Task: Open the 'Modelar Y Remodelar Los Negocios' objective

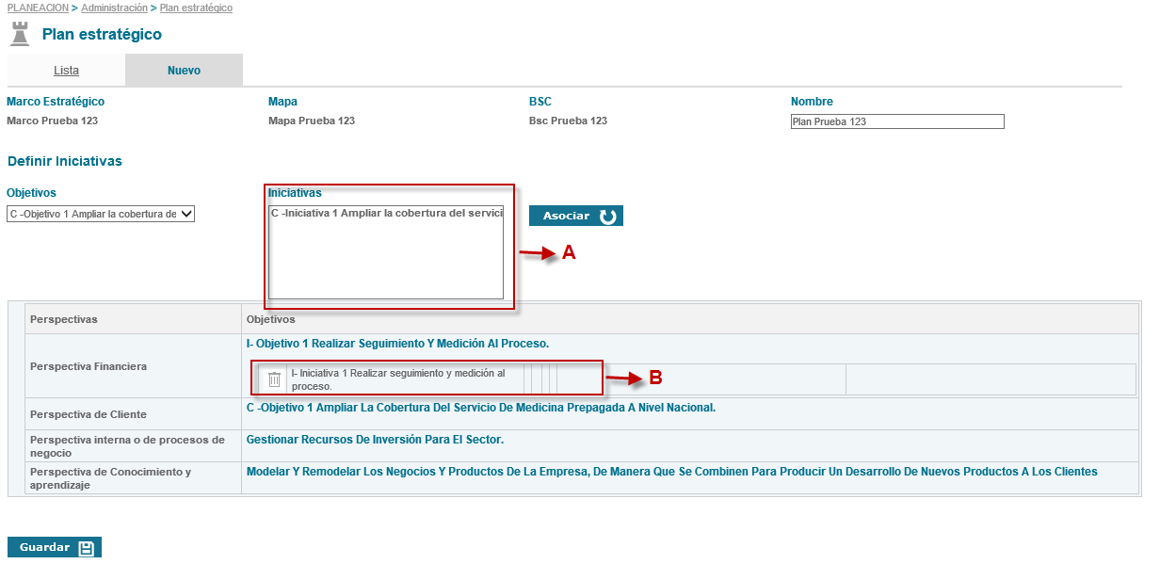Action: click(x=670, y=472)
